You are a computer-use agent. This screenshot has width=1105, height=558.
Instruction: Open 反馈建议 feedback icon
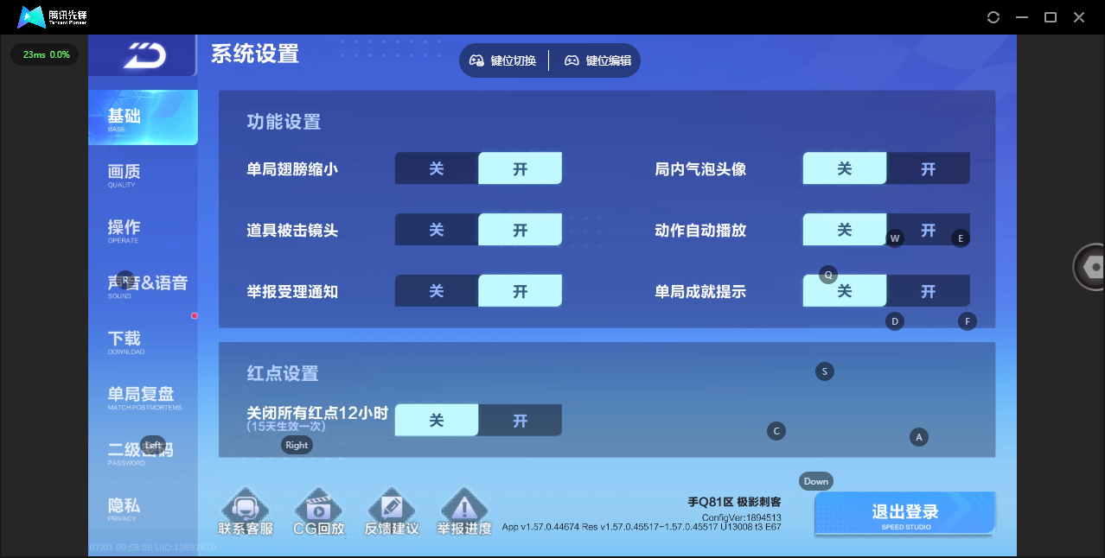tap(392, 513)
